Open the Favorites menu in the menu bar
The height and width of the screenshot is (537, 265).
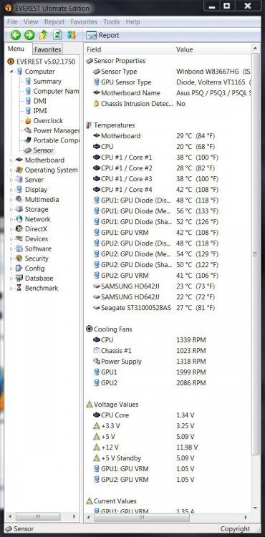pos(84,22)
